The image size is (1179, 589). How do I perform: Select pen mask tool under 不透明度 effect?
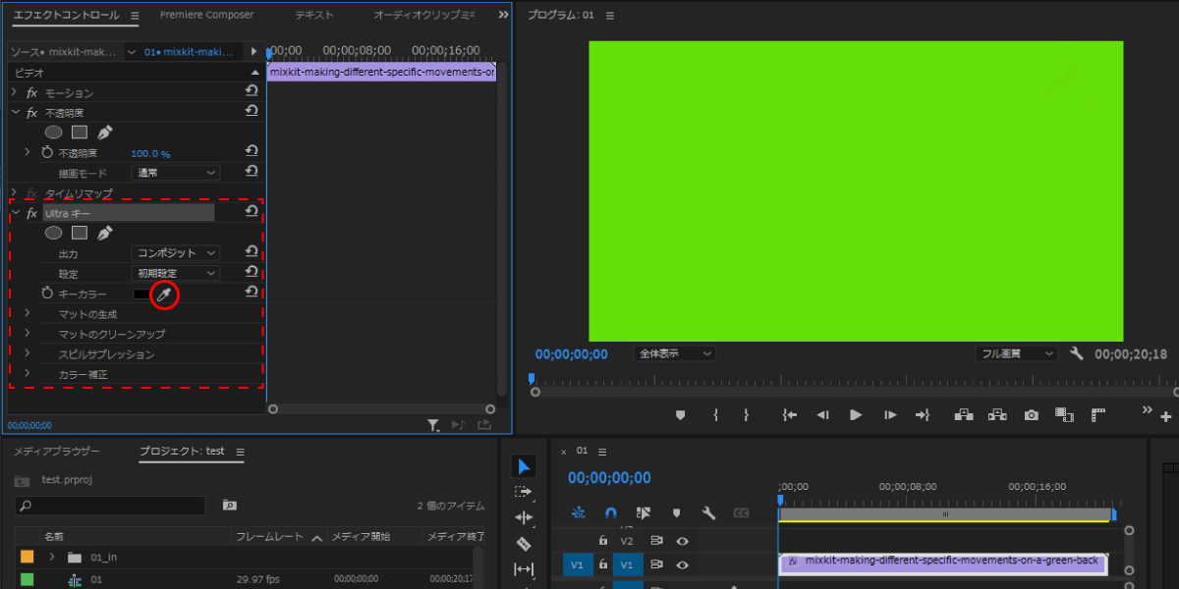tap(105, 132)
